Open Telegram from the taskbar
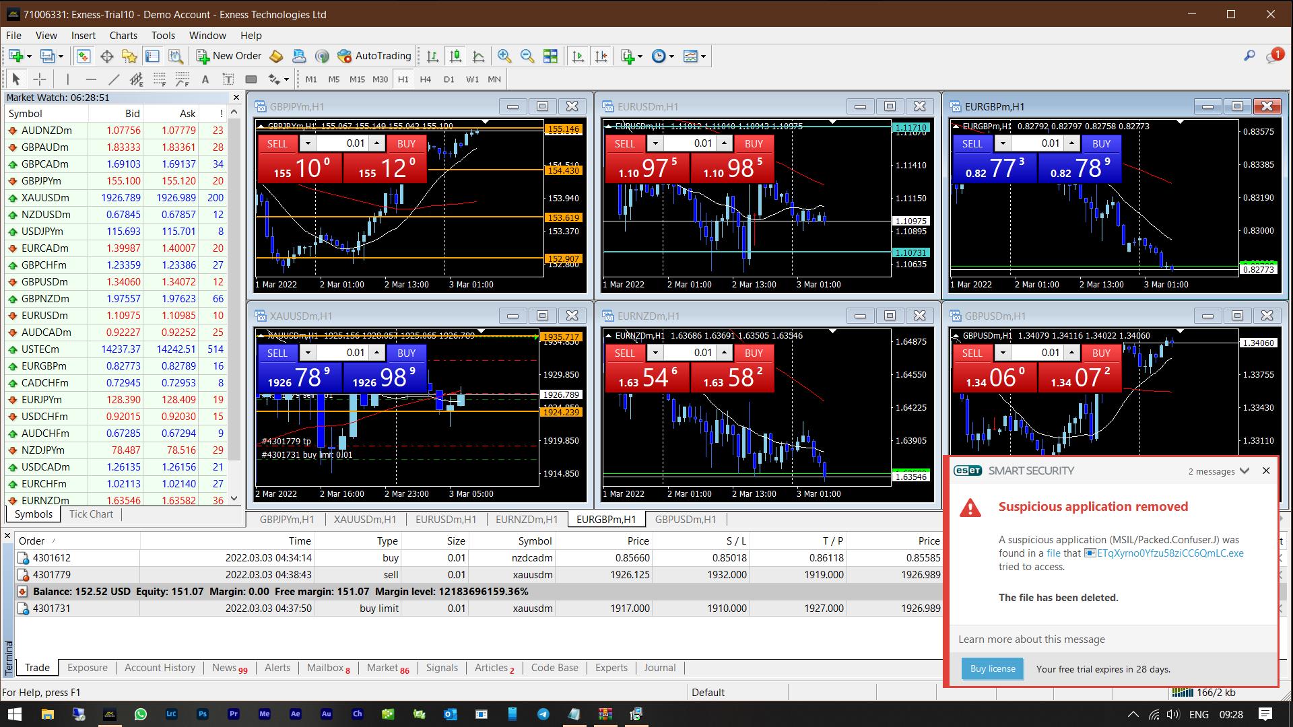The image size is (1293, 727). click(543, 714)
